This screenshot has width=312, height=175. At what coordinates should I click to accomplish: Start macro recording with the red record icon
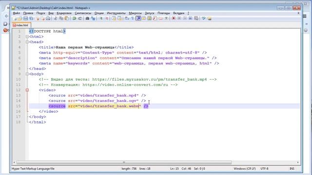tap(174, 18)
